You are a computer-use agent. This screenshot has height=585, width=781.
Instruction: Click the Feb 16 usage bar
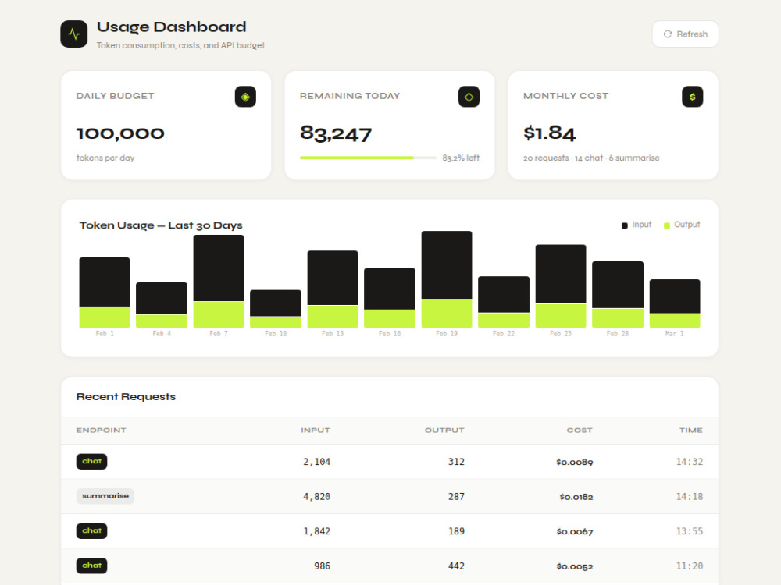coord(390,298)
